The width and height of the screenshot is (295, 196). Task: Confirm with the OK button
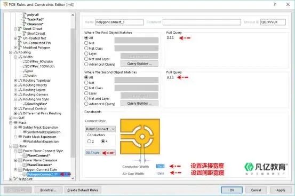click(x=232, y=190)
